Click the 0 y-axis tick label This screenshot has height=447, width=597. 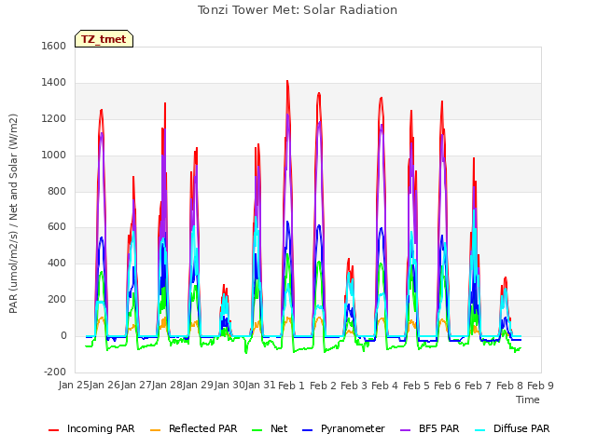(63, 336)
